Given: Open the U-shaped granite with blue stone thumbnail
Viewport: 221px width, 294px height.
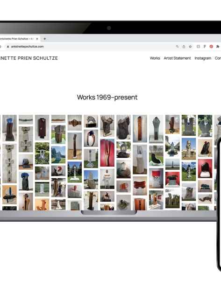Looking at the screenshot, I should pos(189,125).
